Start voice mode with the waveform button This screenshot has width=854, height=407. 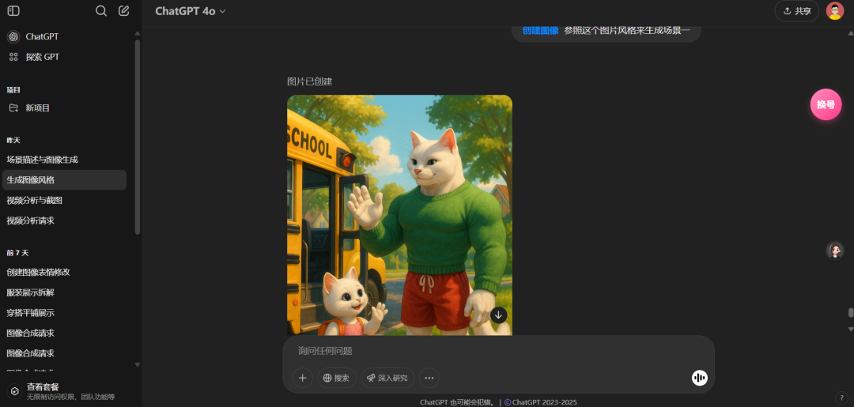click(699, 378)
